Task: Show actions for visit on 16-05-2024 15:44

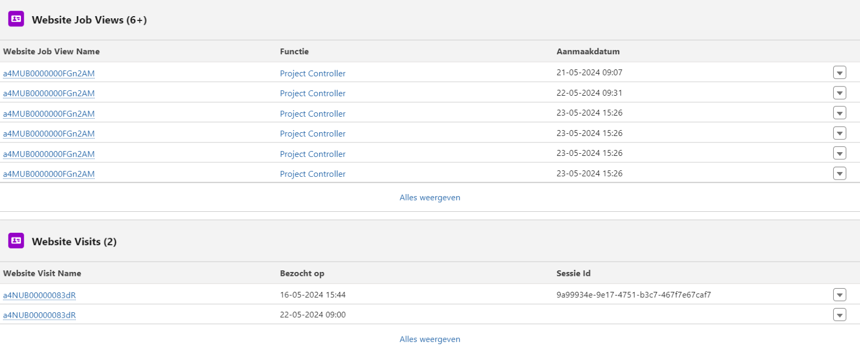Action: tap(839, 295)
